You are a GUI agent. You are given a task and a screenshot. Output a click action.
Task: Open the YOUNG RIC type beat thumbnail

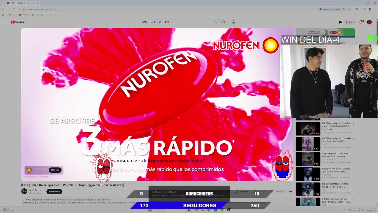pyautogui.click(x=308, y=128)
